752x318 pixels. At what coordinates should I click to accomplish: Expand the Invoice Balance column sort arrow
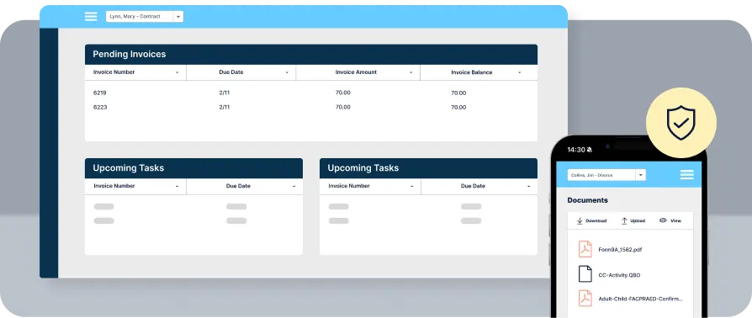coord(519,72)
